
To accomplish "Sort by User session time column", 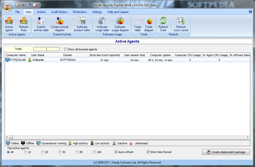I will point(134,55).
